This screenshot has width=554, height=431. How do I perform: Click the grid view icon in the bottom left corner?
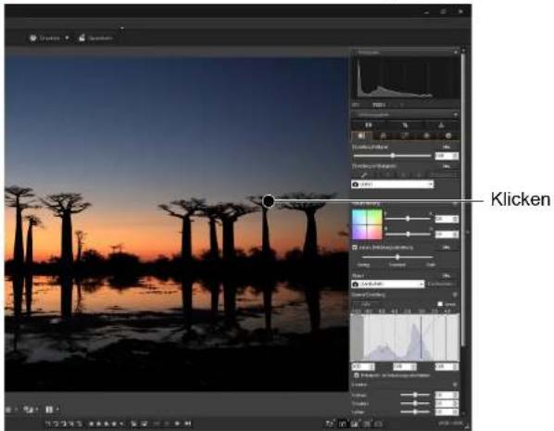click(49, 410)
